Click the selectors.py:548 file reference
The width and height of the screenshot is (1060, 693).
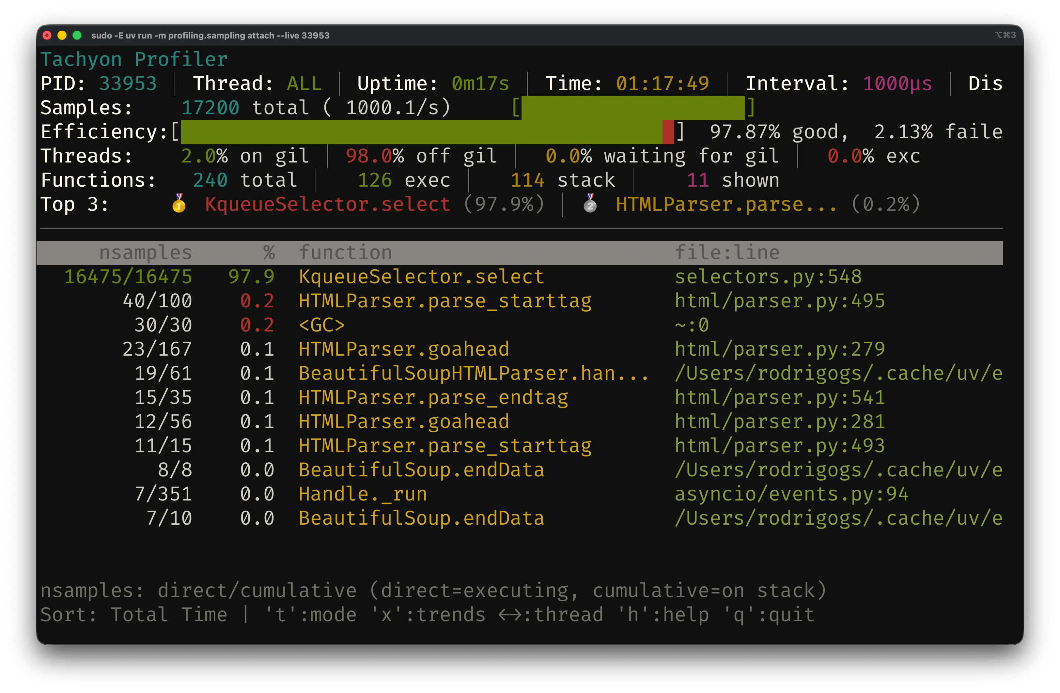pos(768,277)
